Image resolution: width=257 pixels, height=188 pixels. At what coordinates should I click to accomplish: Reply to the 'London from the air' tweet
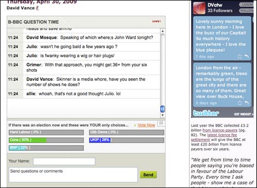click(246, 102)
